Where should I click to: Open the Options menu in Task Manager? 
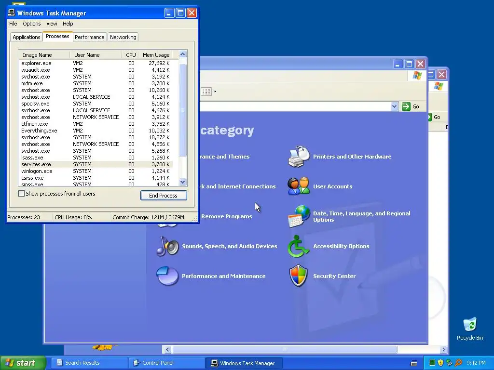click(x=31, y=24)
